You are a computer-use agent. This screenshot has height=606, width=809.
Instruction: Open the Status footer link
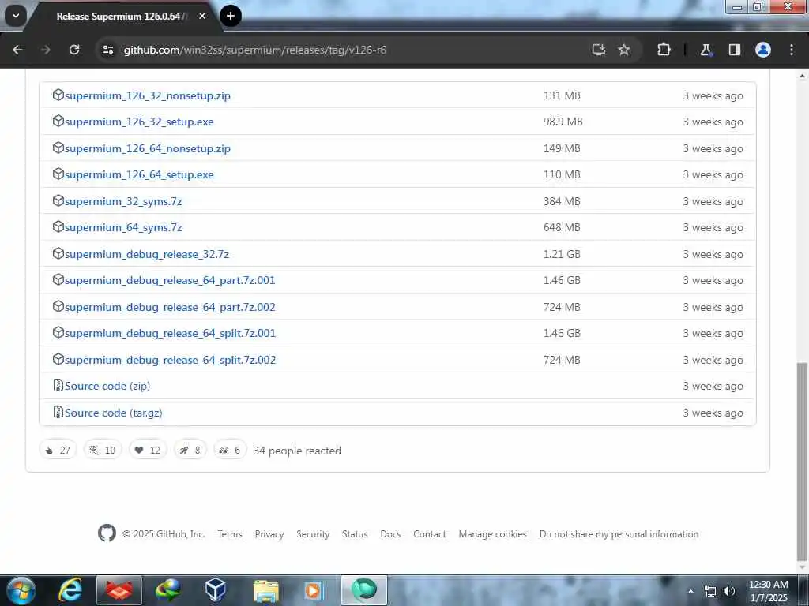[x=355, y=534]
